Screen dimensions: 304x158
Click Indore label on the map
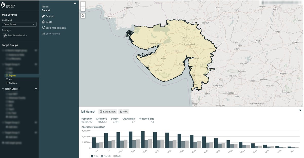point(237,49)
